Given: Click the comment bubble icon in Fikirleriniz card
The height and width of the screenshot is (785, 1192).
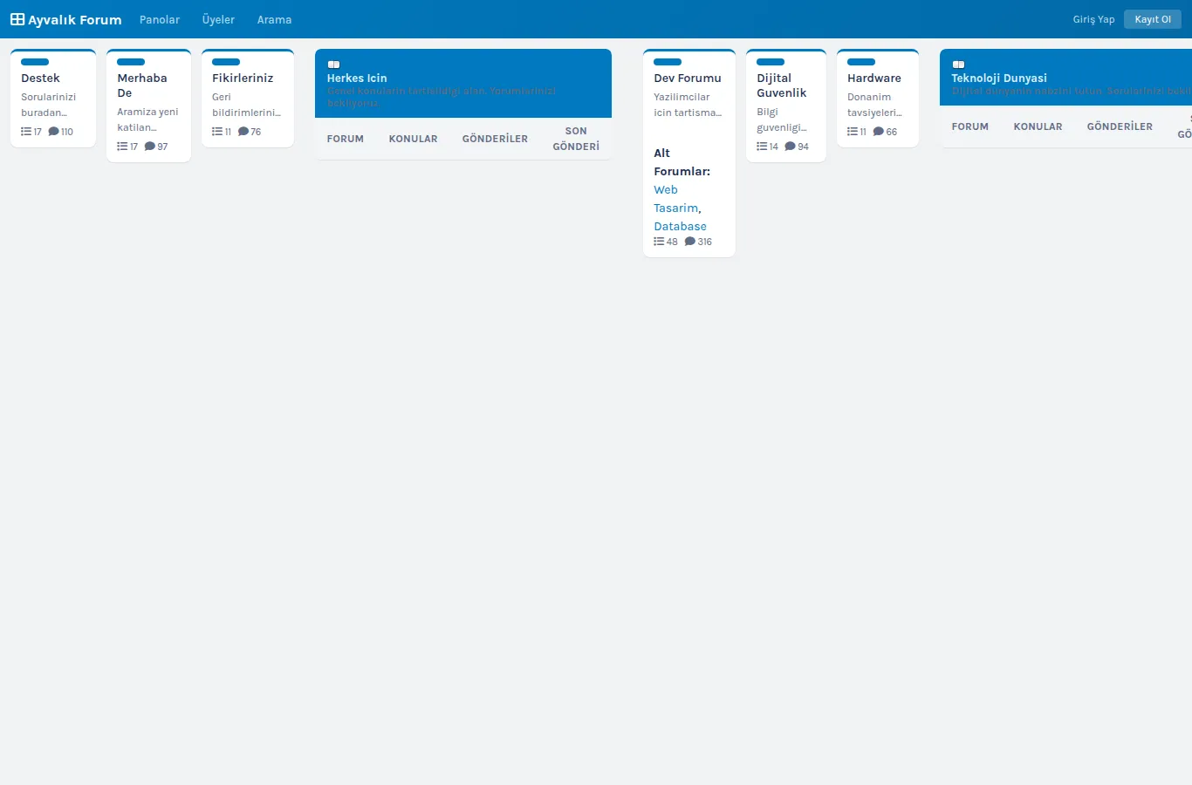Looking at the screenshot, I should pos(243,132).
